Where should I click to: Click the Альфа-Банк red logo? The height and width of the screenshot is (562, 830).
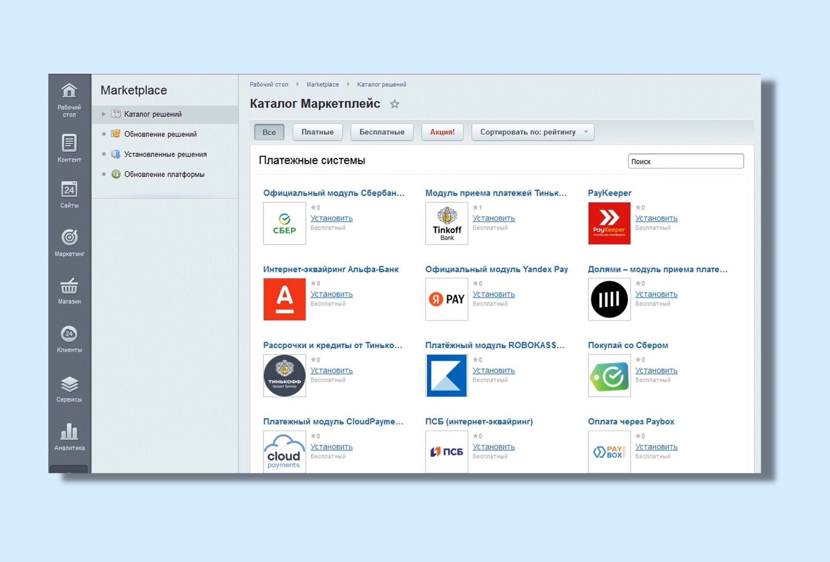tap(284, 299)
